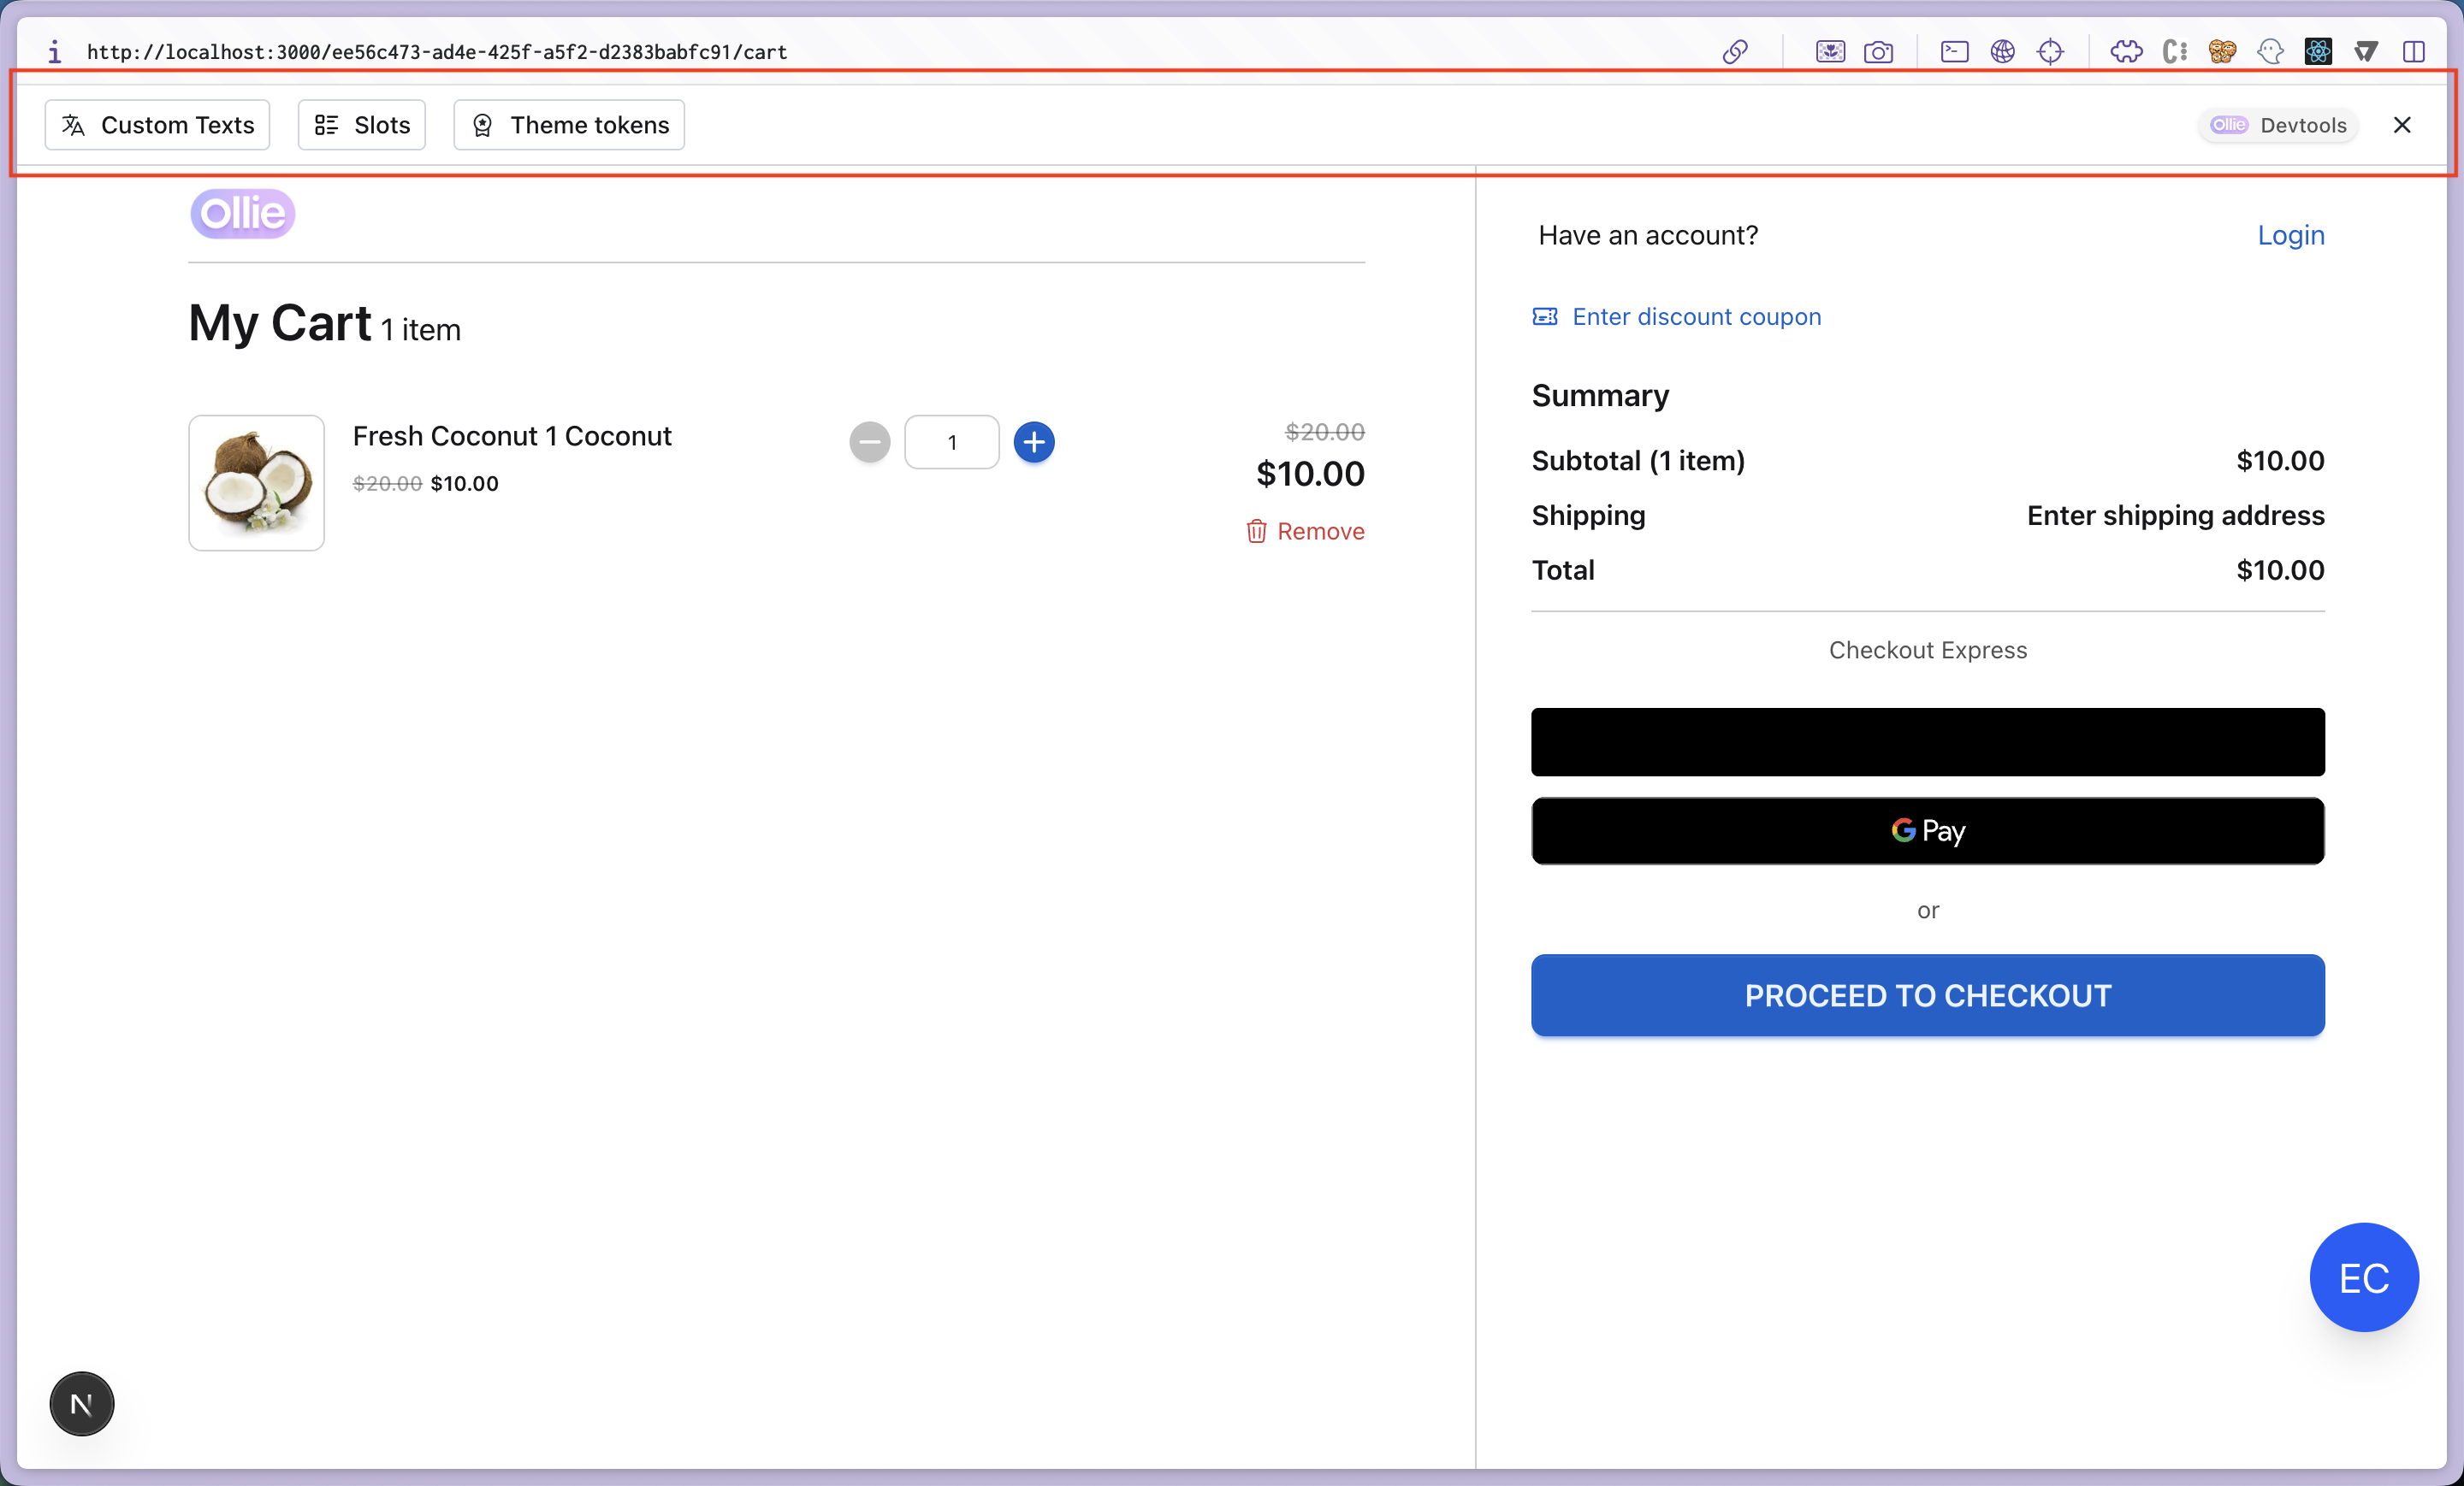Open the terminal console icon
Screen dimensions: 2464x1486
point(1954,52)
